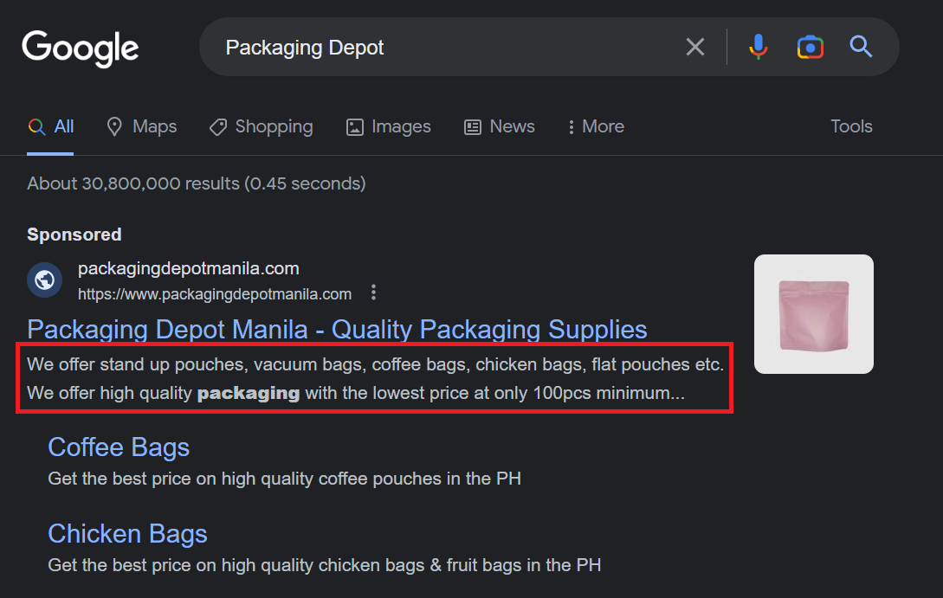
Task: Switch to the News tab
Action: click(x=499, y=127)
